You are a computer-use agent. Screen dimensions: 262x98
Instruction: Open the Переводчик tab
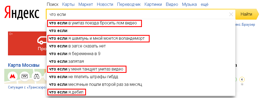(129, 4)
